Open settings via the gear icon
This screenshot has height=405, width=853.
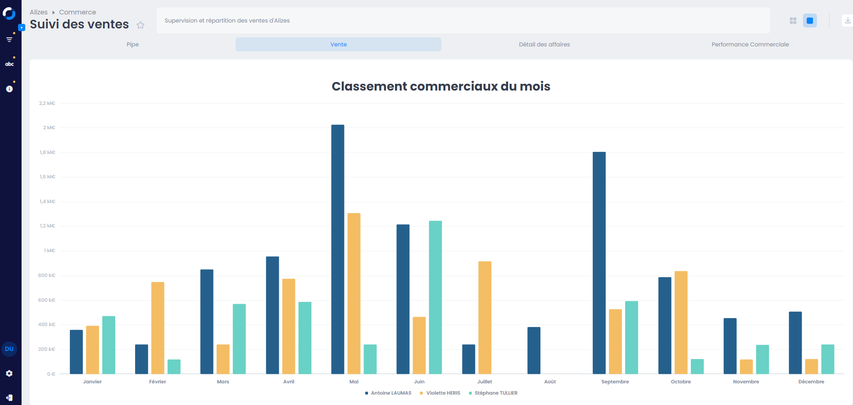9,373
